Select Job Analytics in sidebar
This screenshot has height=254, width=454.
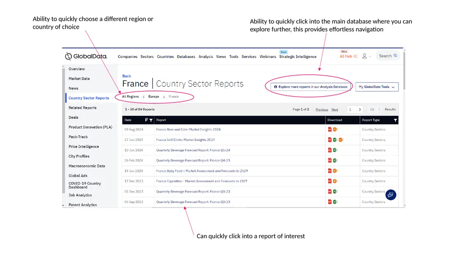[x=80, y=195]
